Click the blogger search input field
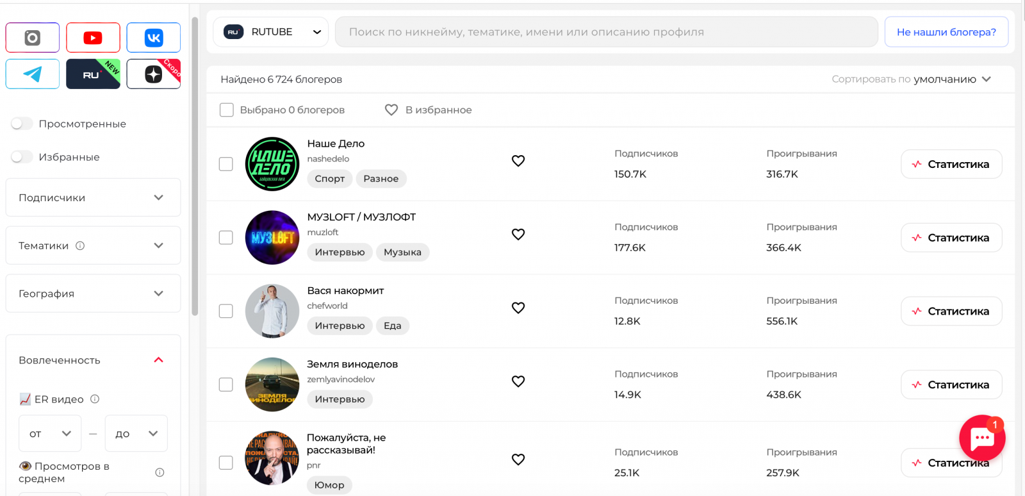This screenshot has height=496, width=1025. pyautogui.click(x=606, y=32)
